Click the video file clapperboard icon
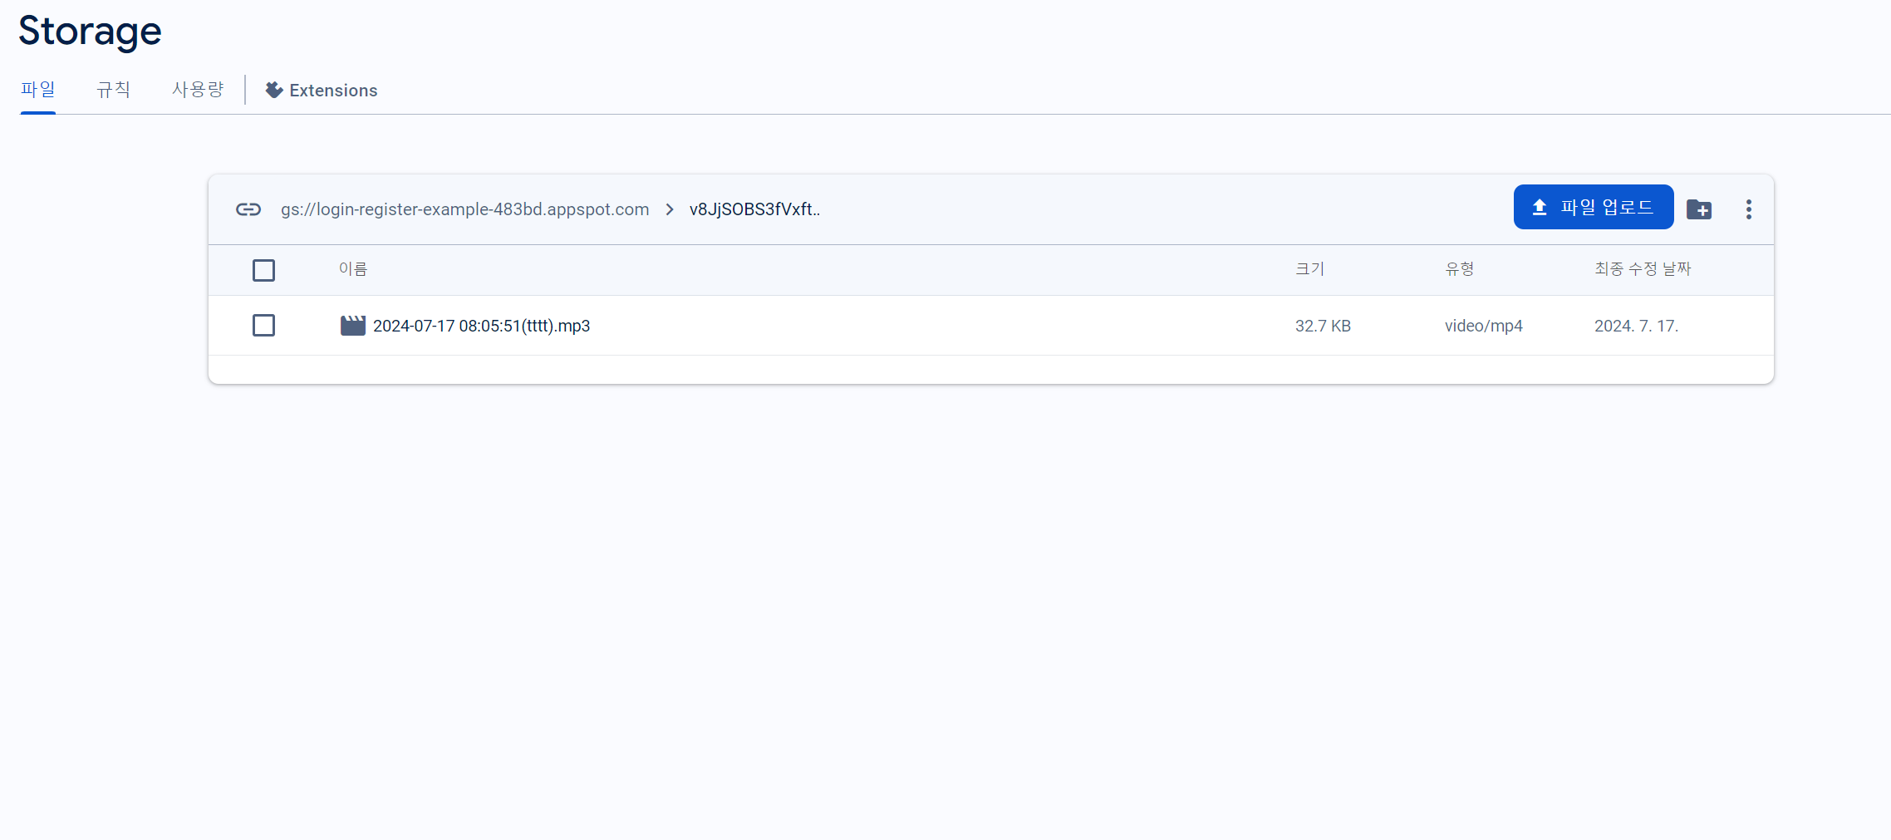The image size is (1891, 840). coord(353,326)
